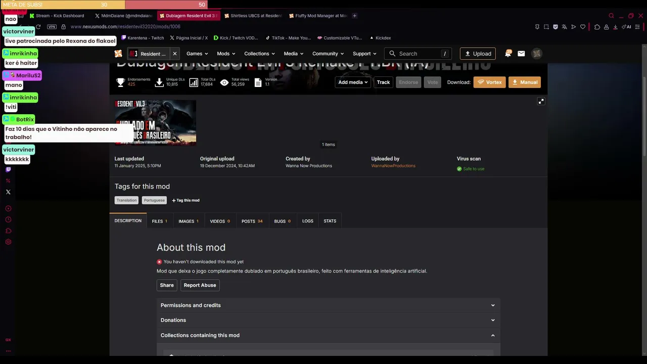
Task: Open the mod preview thumbnail image
Action: [x=155, y=123]
